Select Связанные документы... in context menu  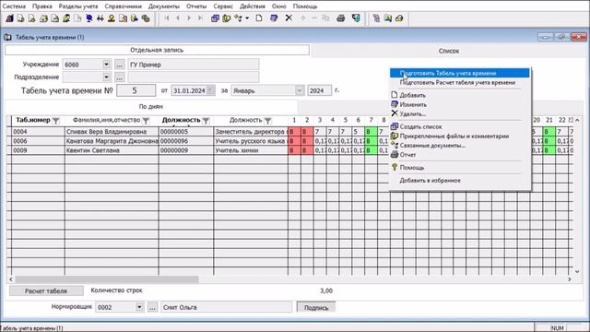[459, 146]
